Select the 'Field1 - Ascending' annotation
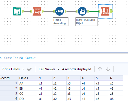128x105 pixels. (x=60, y=22)
